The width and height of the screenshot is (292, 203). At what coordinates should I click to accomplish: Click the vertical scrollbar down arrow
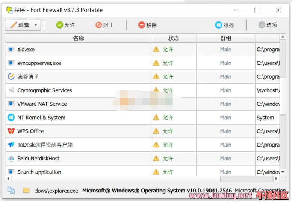pyautogui.click(x=283, y=172)
